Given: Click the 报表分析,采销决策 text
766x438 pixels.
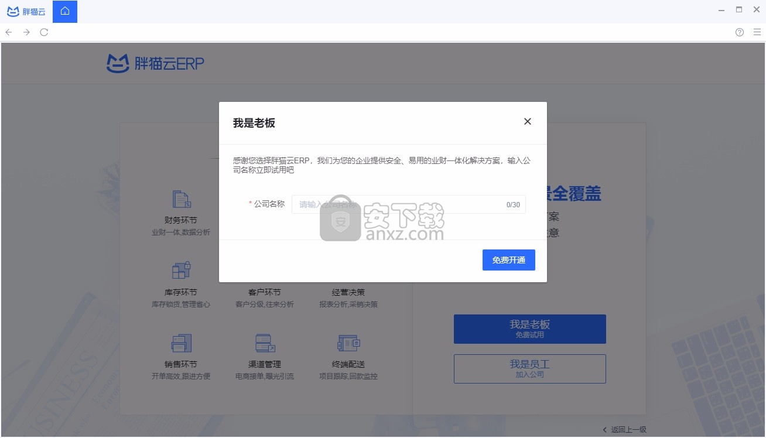Looking at the screenshot, I should (x=348, y=304).
